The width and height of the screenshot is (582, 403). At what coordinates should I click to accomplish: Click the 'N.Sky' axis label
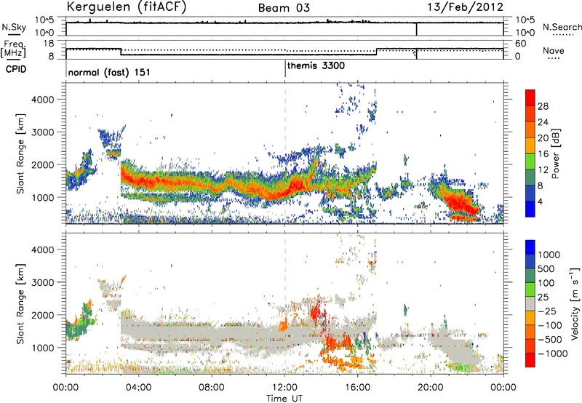coord(14,27)
